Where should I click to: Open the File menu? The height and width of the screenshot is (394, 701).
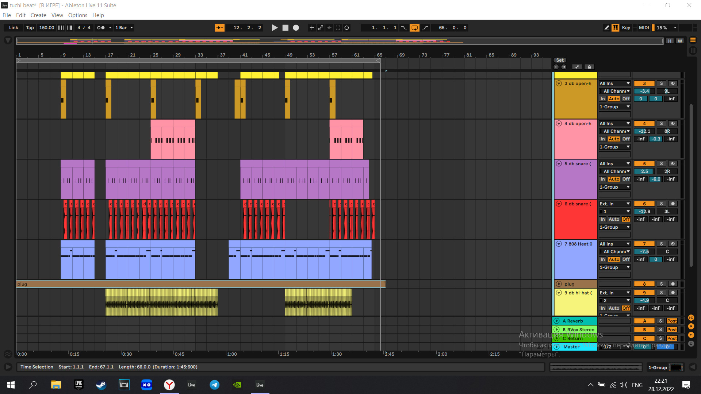(x=7, y=15)
